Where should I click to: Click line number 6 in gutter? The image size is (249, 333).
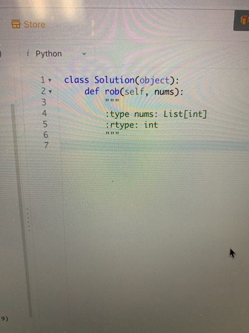(46, 135)
